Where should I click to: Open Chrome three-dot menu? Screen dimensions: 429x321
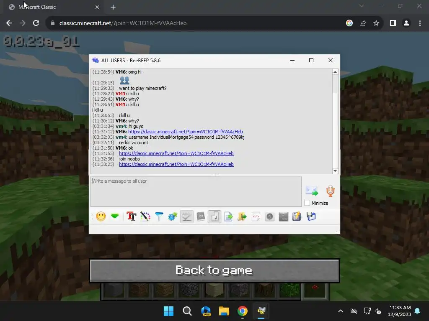(420, 23)
